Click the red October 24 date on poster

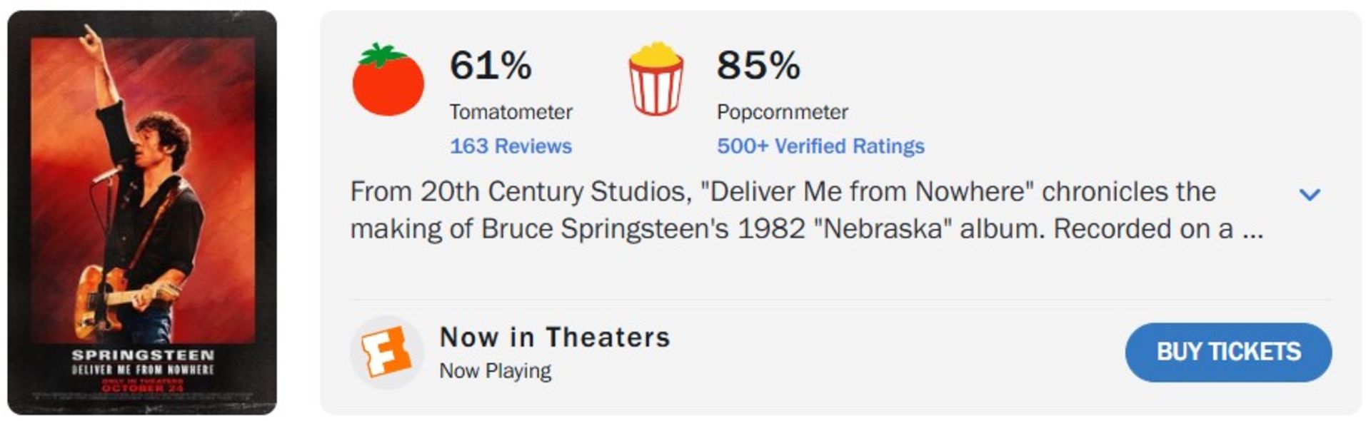coord(142,388)
